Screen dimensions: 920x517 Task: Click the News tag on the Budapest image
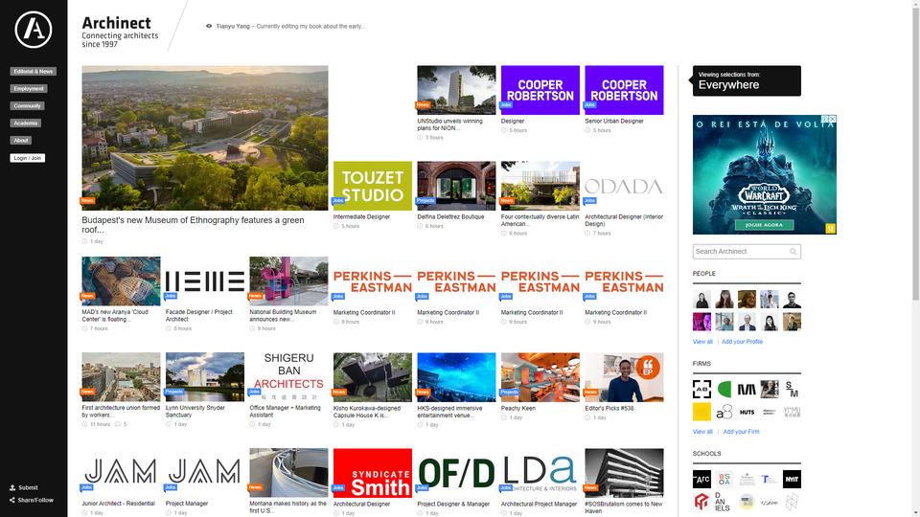point(87,200)
